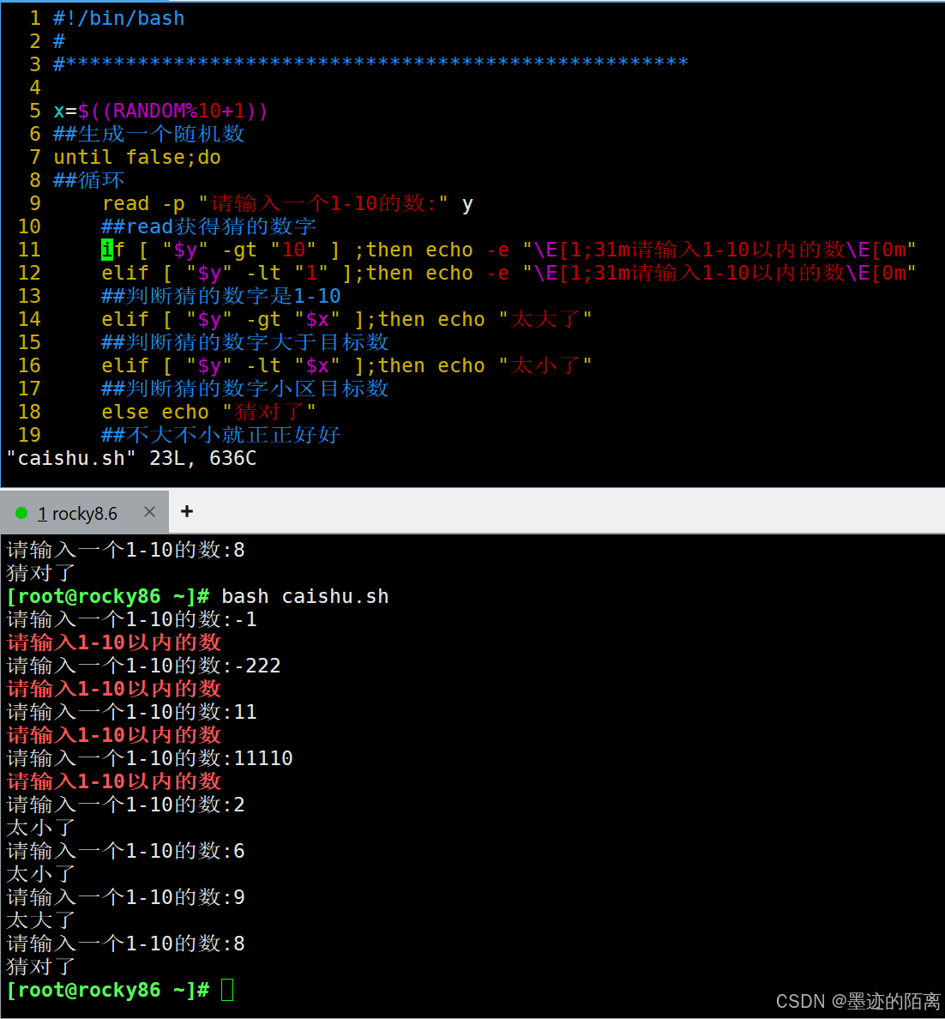Image resolution: width=945 pixels, height=1019 pixels.
Task: Click the green connection status indicator on the rocky8.6 tab
Action: [21, 512]
